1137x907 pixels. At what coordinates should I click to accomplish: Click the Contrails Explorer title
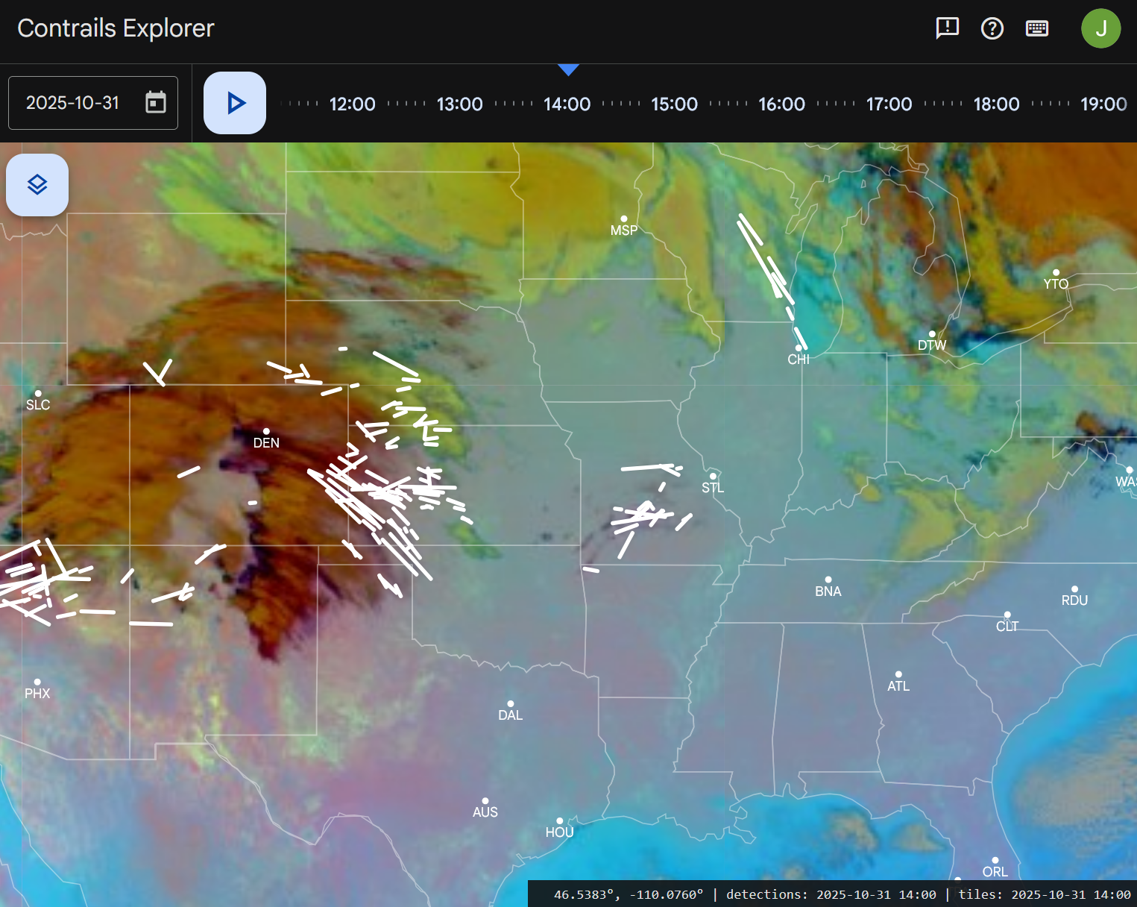point(116,28)
